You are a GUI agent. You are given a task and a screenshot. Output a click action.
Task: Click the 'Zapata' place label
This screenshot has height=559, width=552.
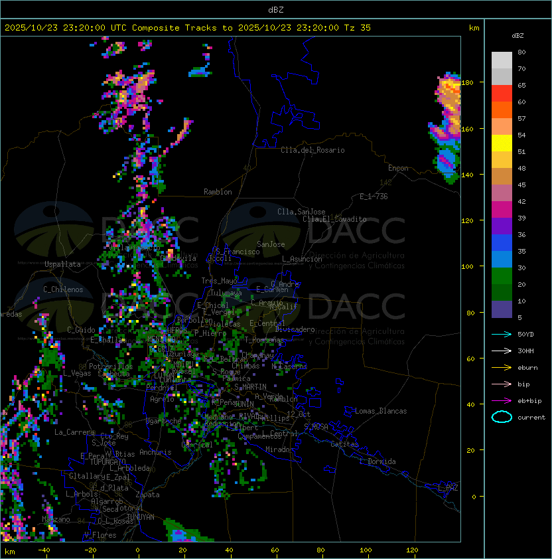pyautogui.click(x=147, y=495)
